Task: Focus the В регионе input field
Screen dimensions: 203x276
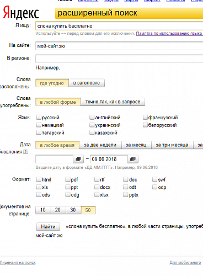Action: click(x=119, y=59)
